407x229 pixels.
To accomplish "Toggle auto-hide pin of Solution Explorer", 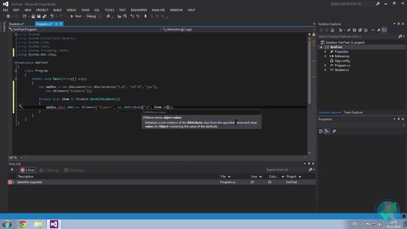I will (399, 24).
